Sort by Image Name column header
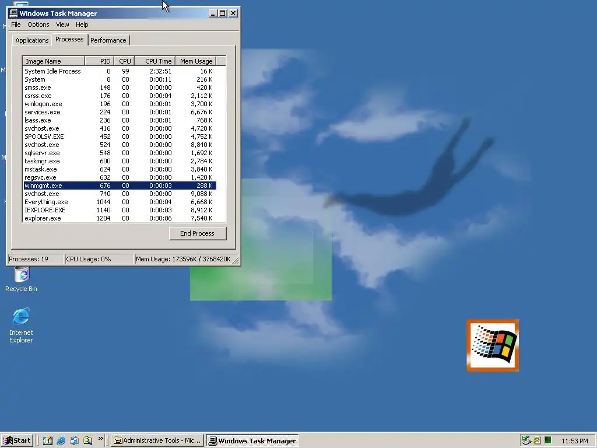 54,61
